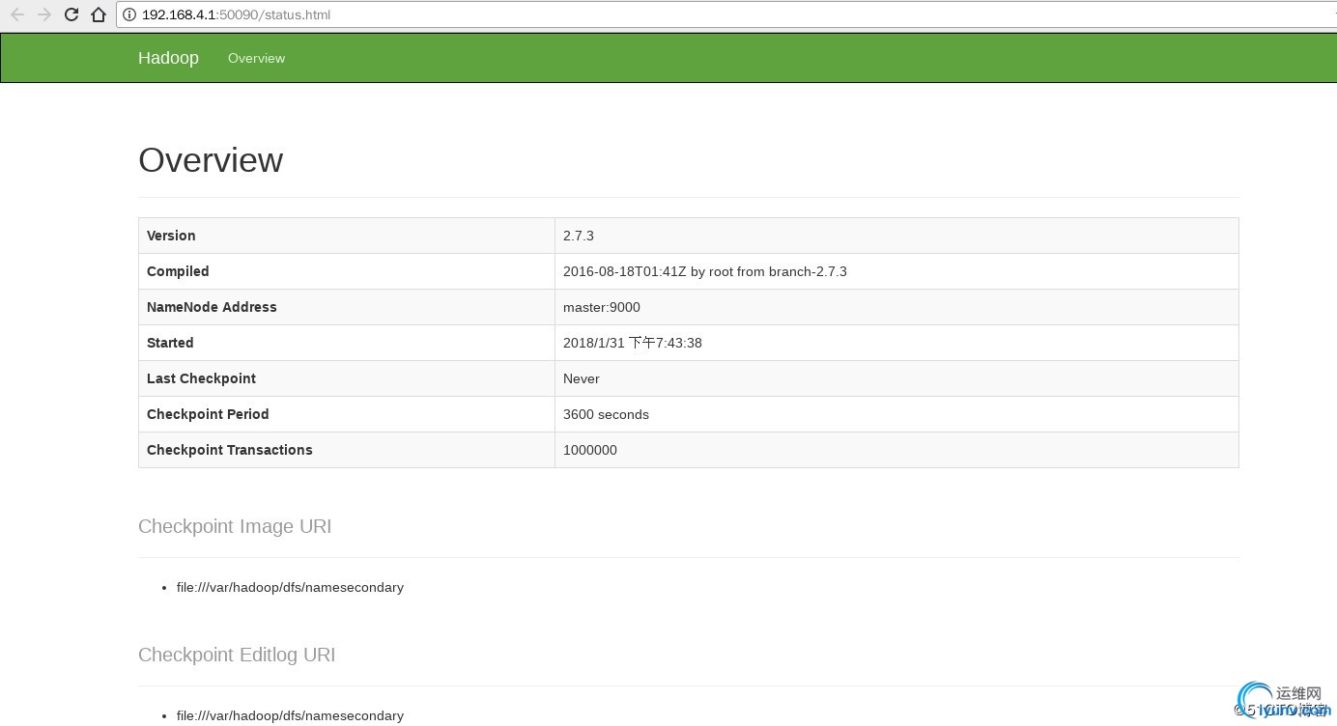Image resolution: width=1337 pixels, height=726 pixels.
Task: Go forward using the browser forward arrow
Action: point(43,14)
